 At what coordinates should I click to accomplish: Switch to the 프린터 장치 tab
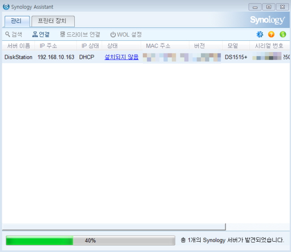click(x=53, y=21)
